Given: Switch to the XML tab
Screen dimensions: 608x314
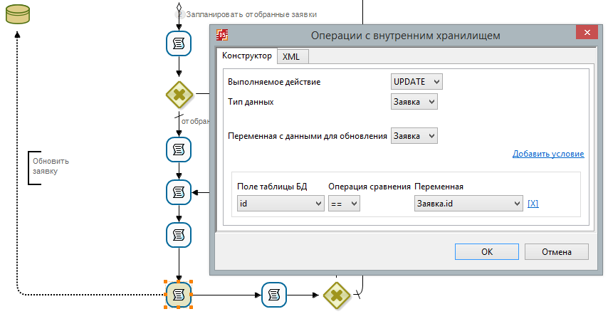Looking at the screenshot, I should 290,56.
